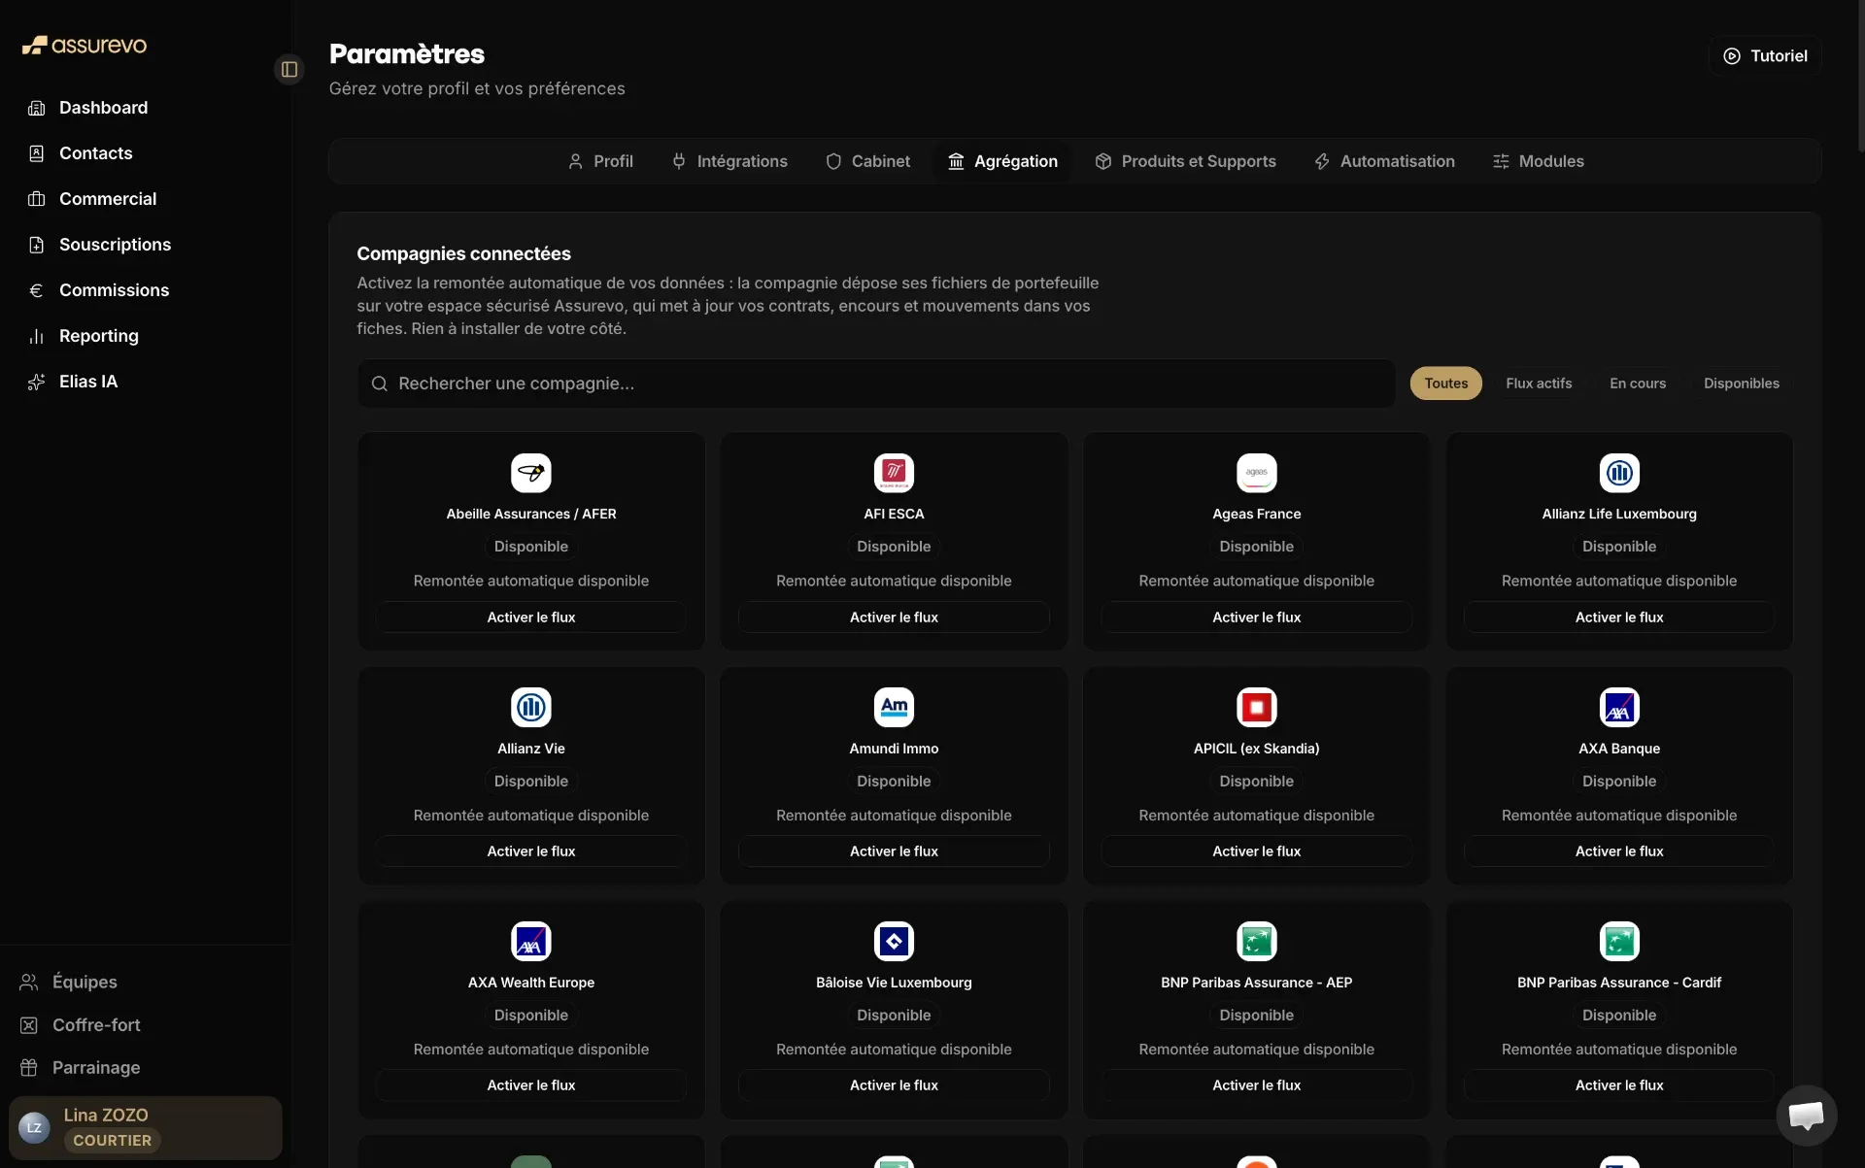Click the AFI ESCA logo
The height and width of the screenshot is (1168, 1865).
tap(894, 473)
